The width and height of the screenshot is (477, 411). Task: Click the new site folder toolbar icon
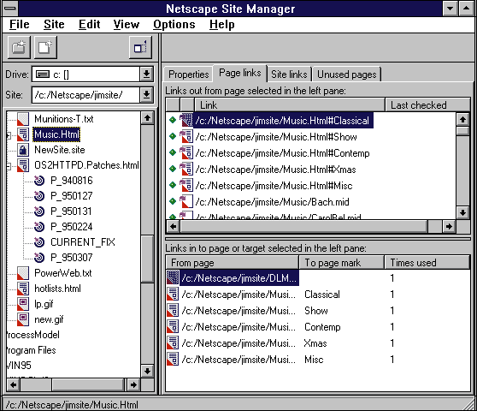click(19, 47)
